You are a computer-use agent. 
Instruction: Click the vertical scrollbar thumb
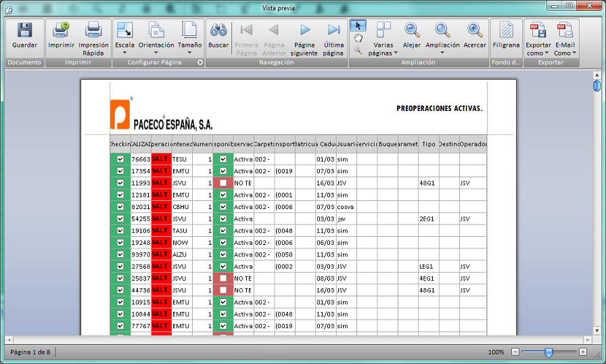(x=597, y=85)
